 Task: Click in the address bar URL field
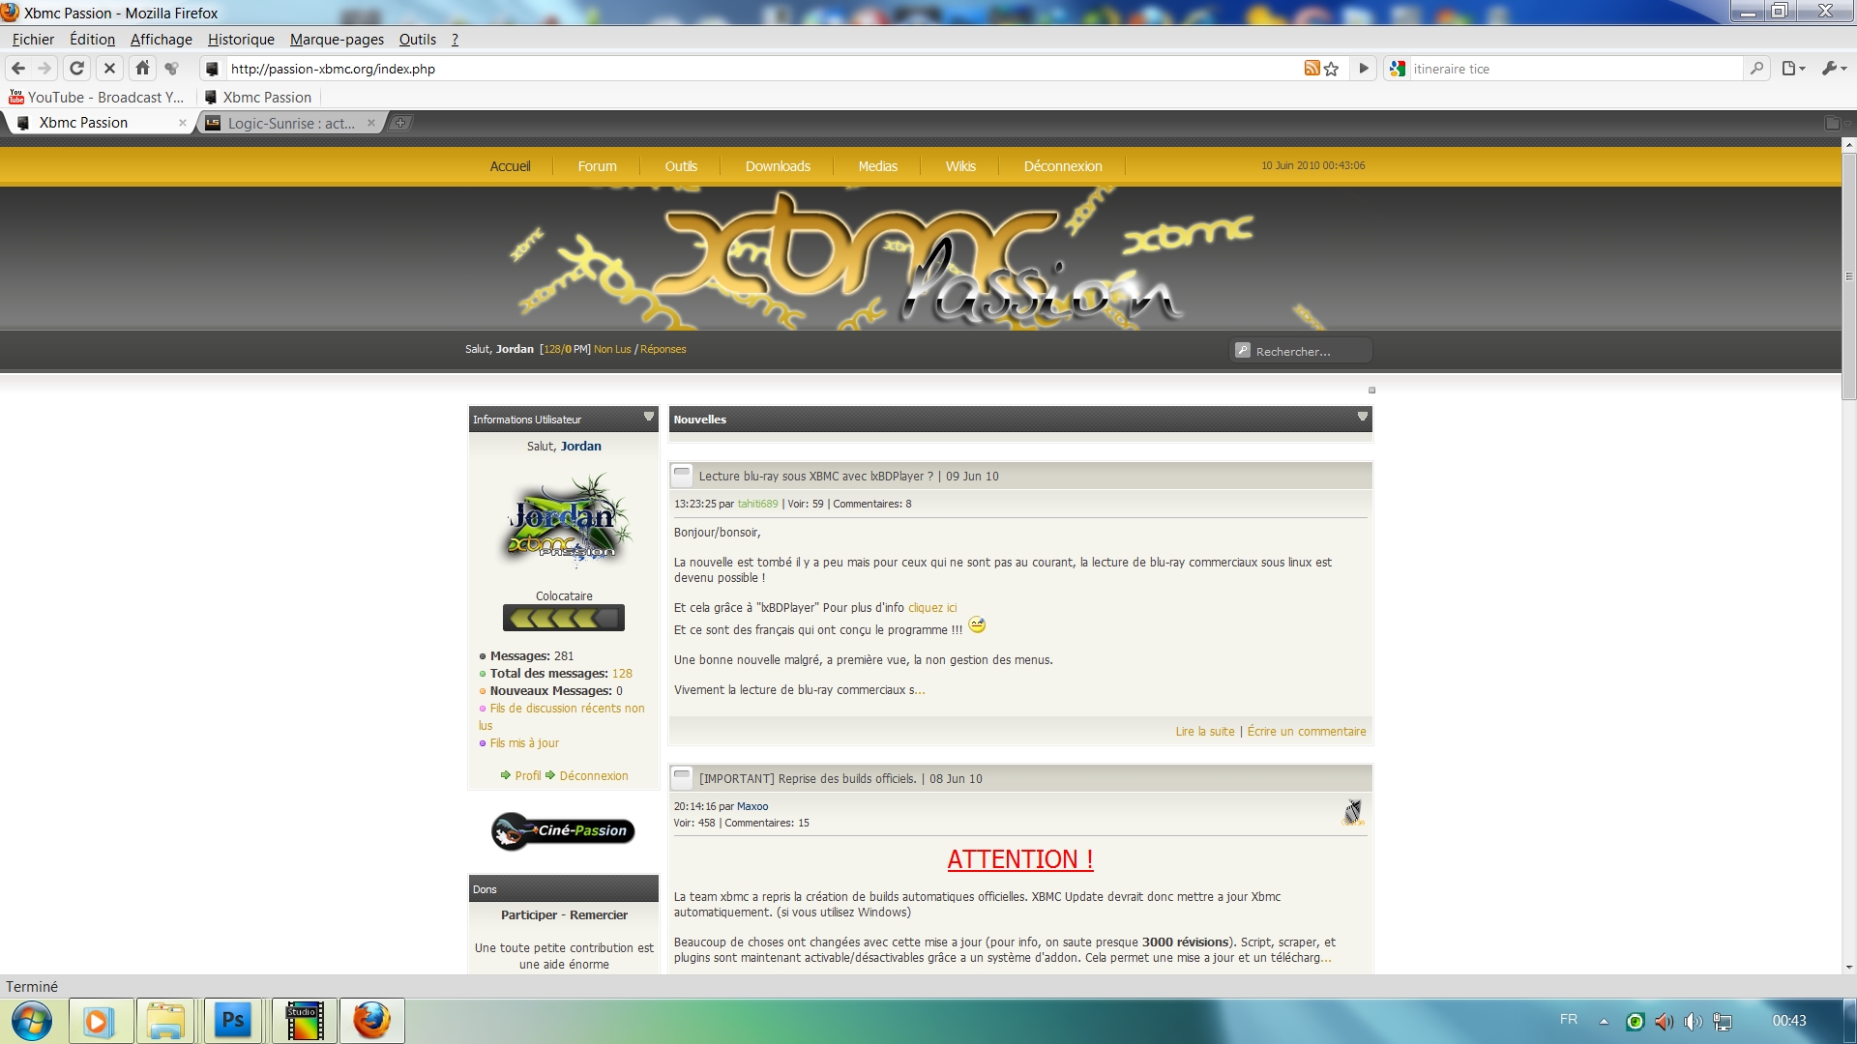pos(764,69)
